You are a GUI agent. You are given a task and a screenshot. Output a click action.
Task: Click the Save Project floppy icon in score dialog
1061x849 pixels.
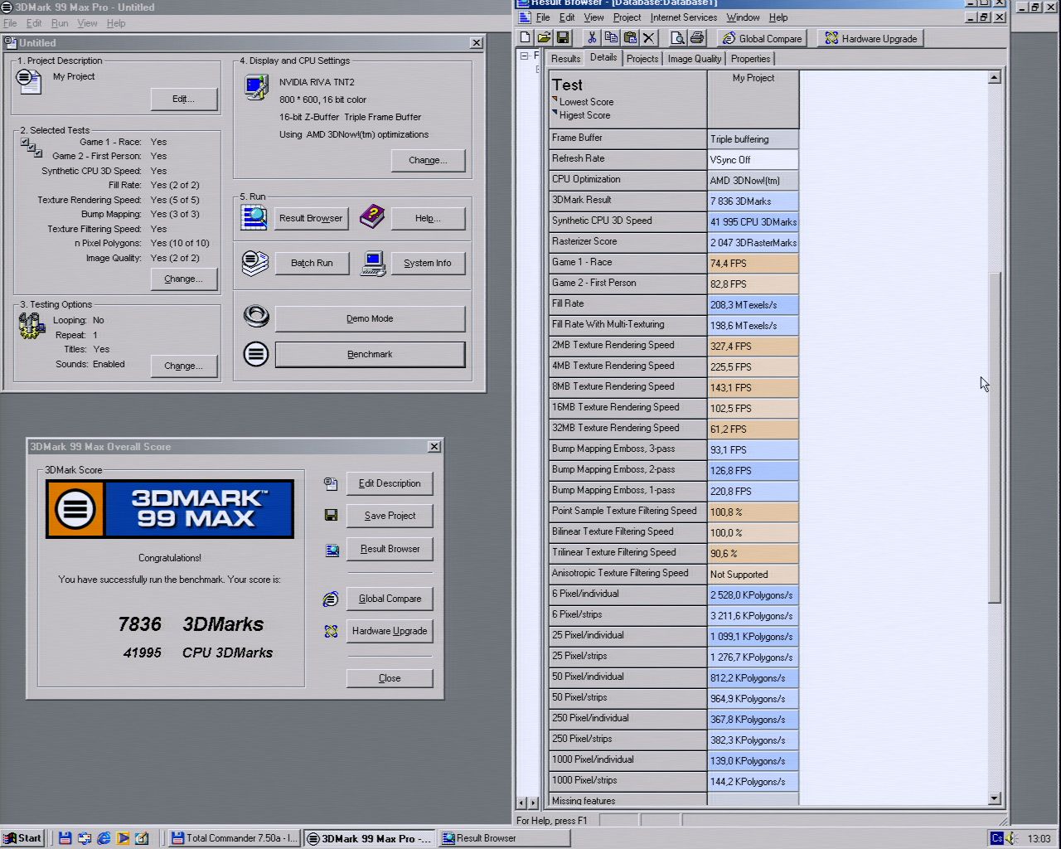(x=331, y=516)
